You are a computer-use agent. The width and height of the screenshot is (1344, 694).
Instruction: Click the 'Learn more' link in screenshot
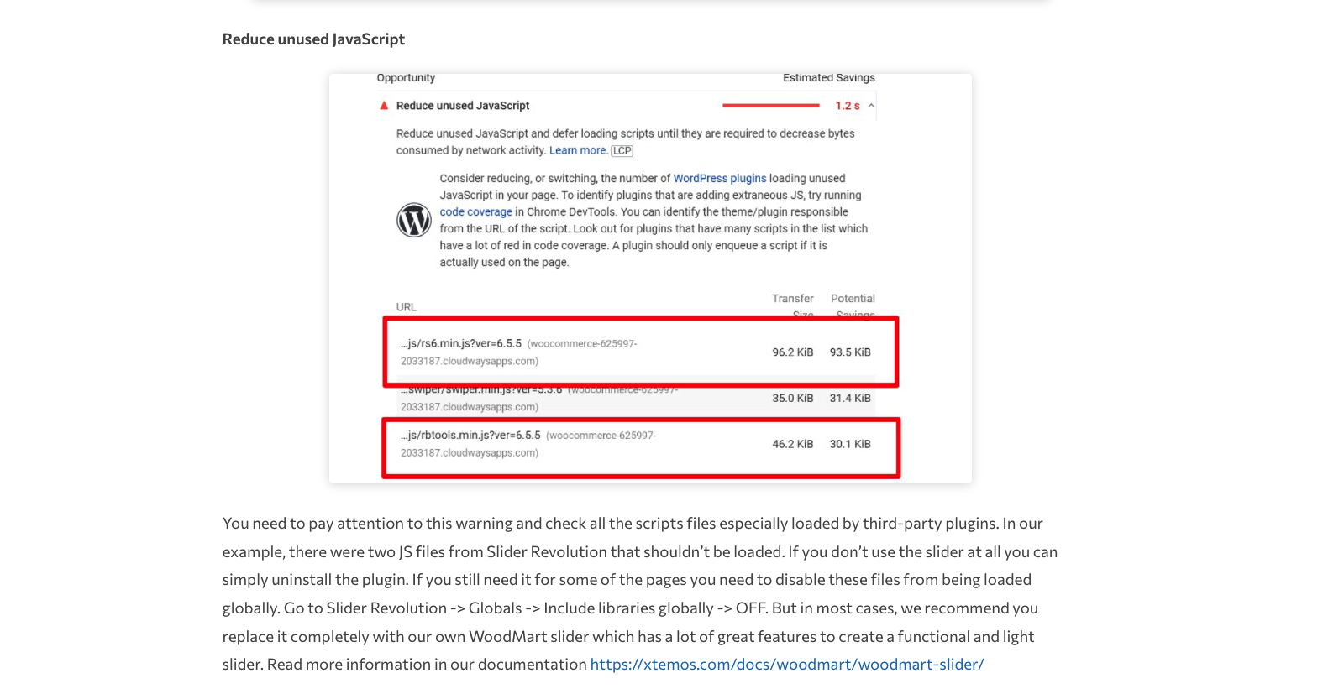[577, 150]
